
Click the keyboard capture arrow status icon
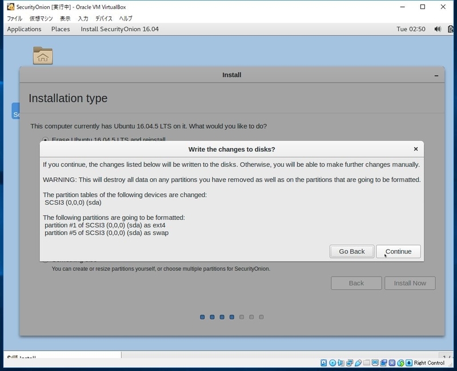coord(409,362)
